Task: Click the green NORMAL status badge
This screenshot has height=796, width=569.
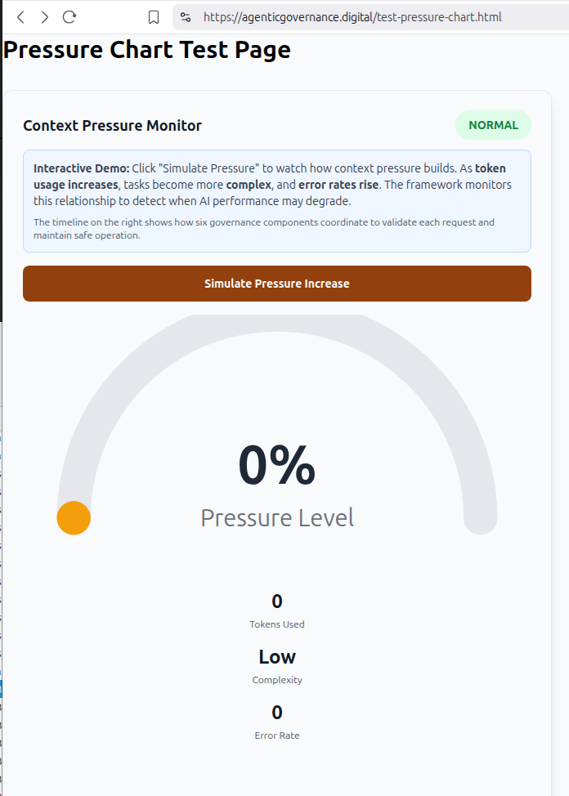Action: pos(493,125)
